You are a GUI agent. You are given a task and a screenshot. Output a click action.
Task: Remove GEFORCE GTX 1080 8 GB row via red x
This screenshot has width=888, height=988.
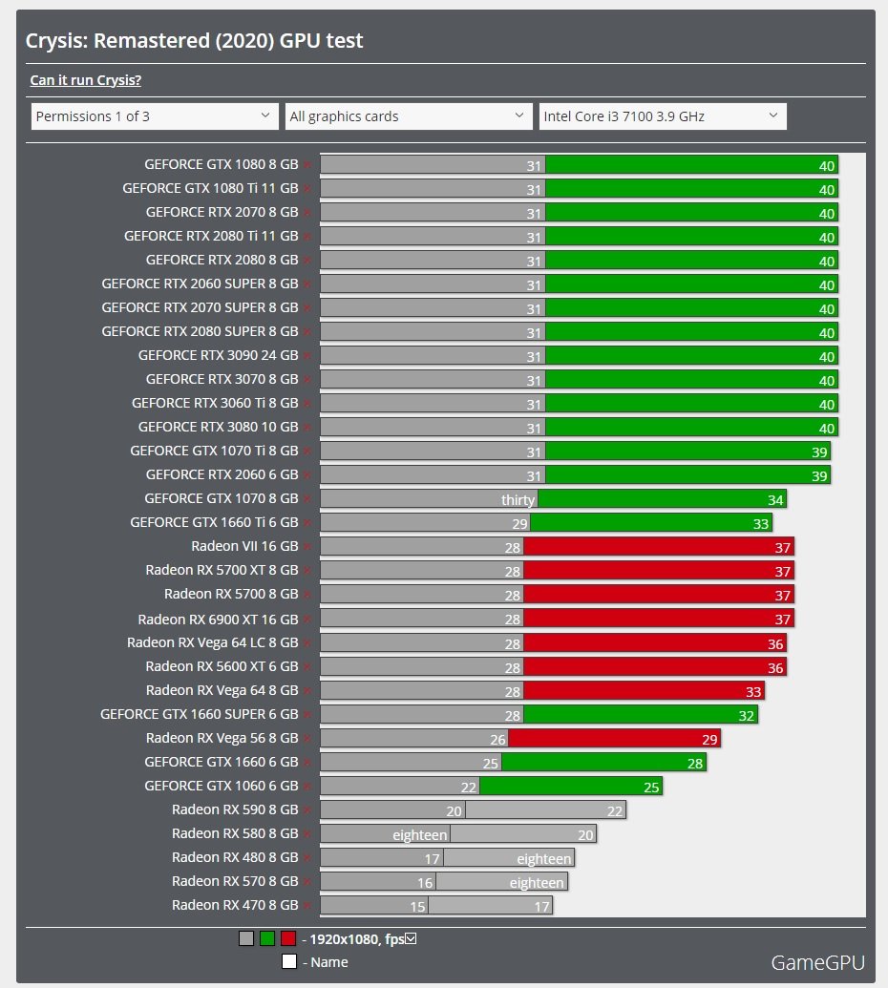pos(307,165)
